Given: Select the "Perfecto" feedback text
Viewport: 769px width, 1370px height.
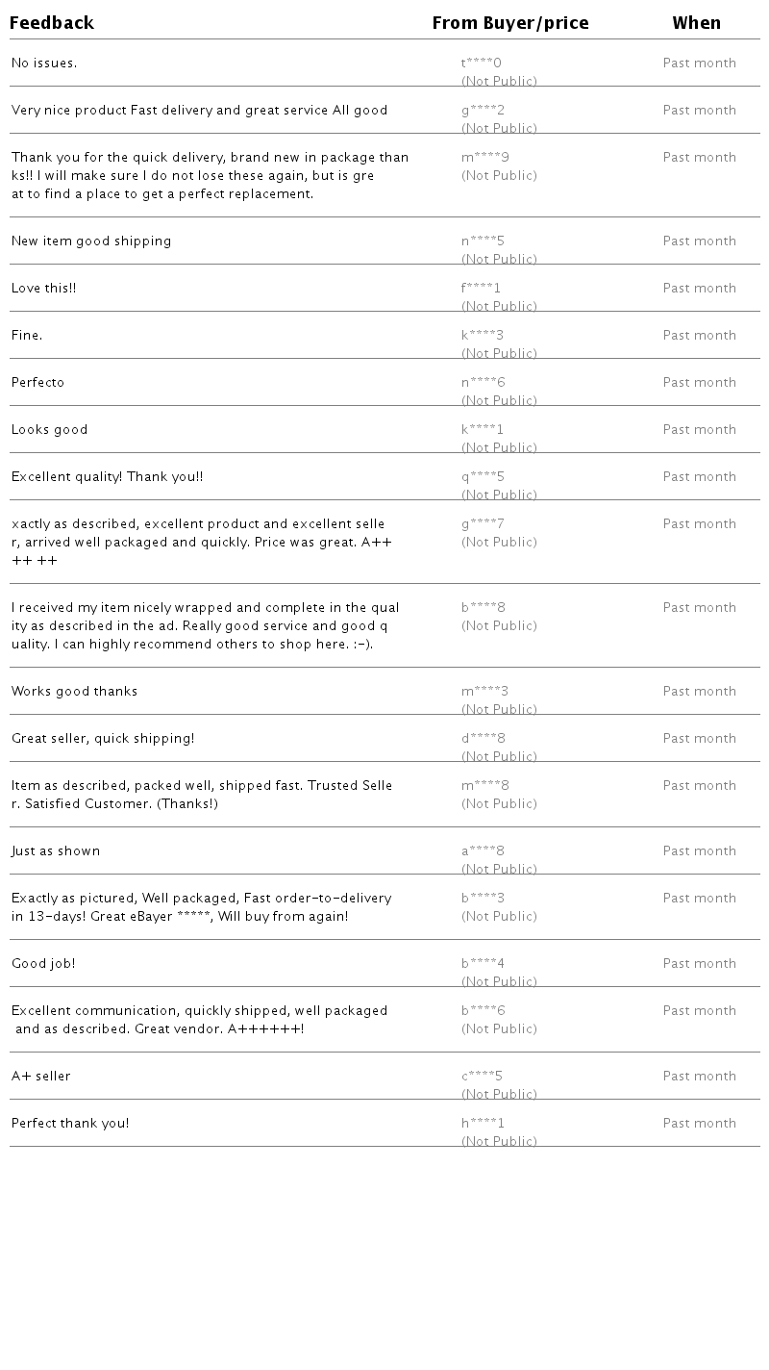Looking at the screenshot, I should 38,383.
